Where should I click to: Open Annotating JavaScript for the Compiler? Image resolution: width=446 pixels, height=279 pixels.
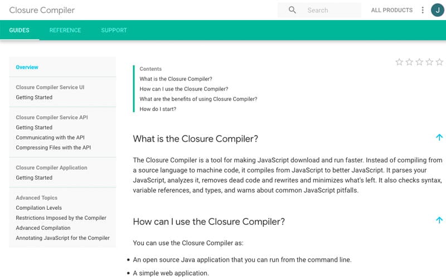click(x=63, y=238)
